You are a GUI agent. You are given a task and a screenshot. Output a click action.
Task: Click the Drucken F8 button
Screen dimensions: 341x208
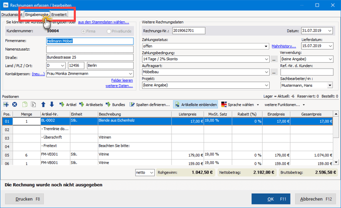(25, 199)
